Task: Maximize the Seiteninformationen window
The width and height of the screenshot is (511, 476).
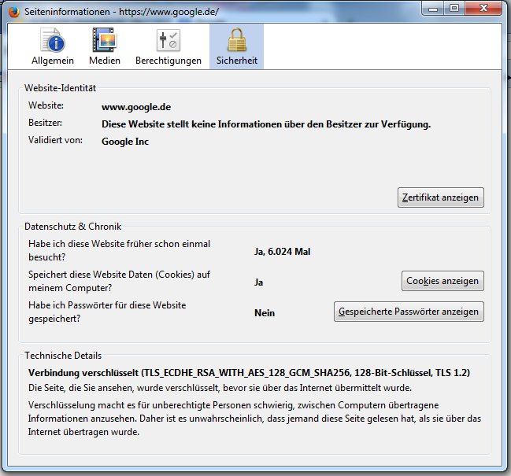Action: coord(454,8)
